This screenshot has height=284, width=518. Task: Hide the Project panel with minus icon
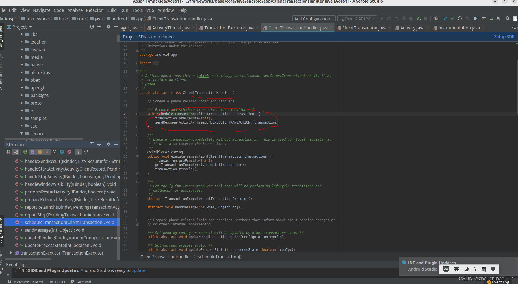(116, 27)
